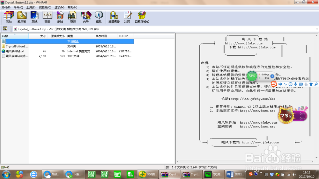Sort by the 名称 column header
The image size is (319, 179).
tap(15, 36)
